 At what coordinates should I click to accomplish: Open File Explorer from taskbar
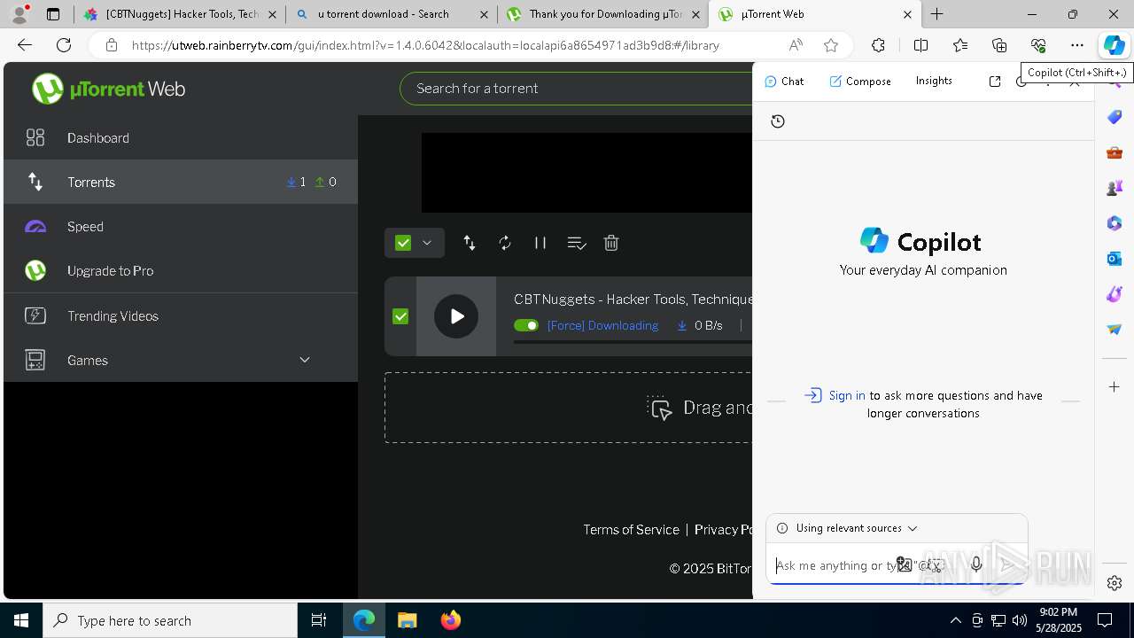[408, 620]
